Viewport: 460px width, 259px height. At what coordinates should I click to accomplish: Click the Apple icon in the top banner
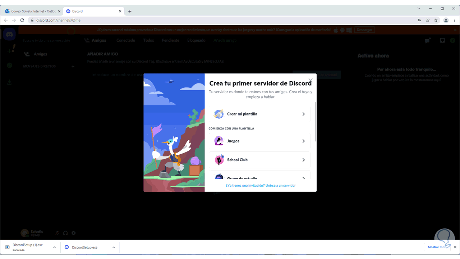click(336, 30)
